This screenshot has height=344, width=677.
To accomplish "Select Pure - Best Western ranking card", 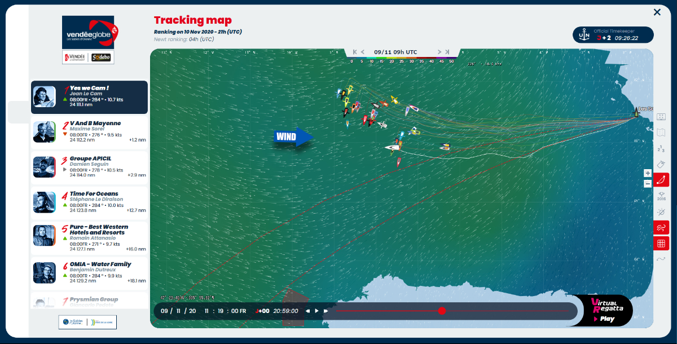I will click(89, 238).
